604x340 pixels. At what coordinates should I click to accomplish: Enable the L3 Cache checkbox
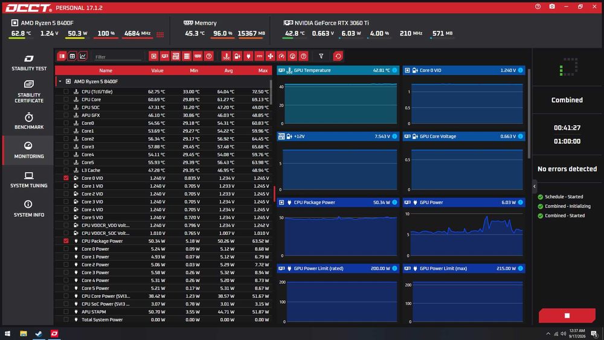pyautogui.click(x=66, y=170)
